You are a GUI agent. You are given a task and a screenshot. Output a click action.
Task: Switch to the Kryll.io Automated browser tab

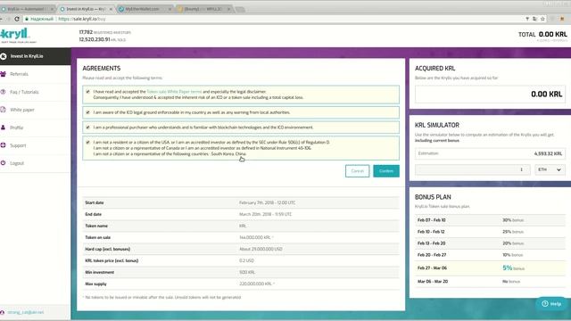pos(28,9)
